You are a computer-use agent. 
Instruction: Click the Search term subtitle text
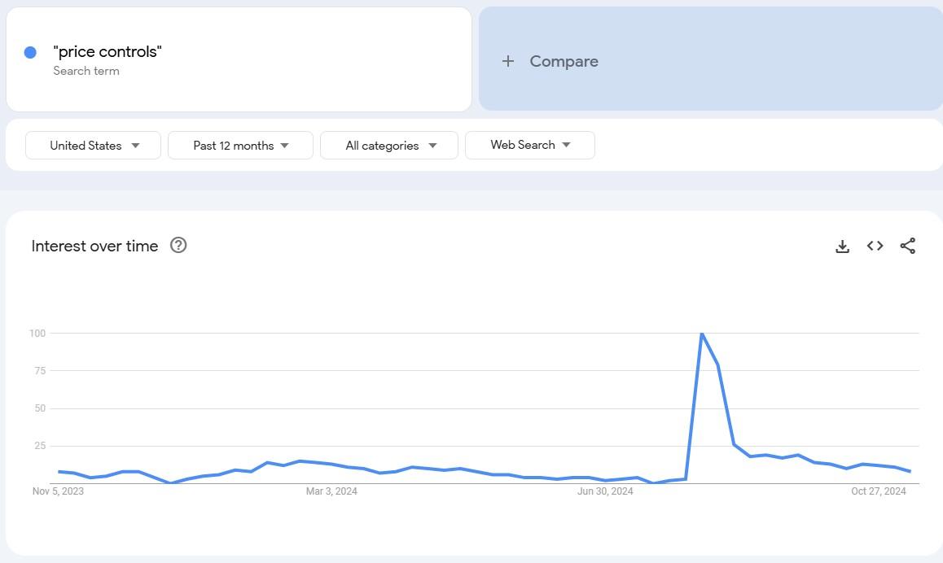(86, 71)
